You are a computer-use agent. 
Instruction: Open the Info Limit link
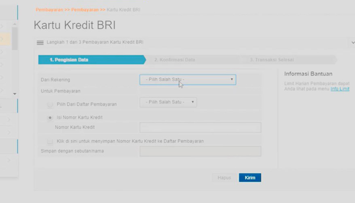[340, 89]
